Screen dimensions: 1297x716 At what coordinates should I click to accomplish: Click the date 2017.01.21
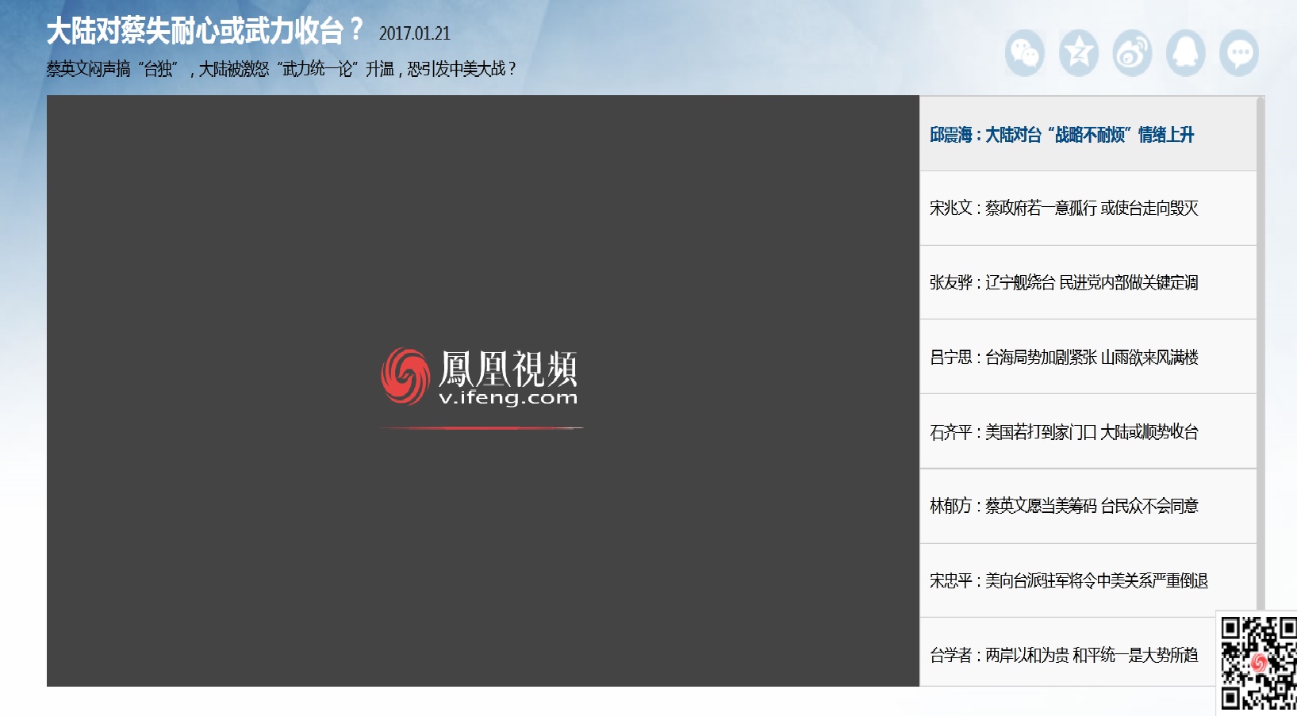click(414, 33)
